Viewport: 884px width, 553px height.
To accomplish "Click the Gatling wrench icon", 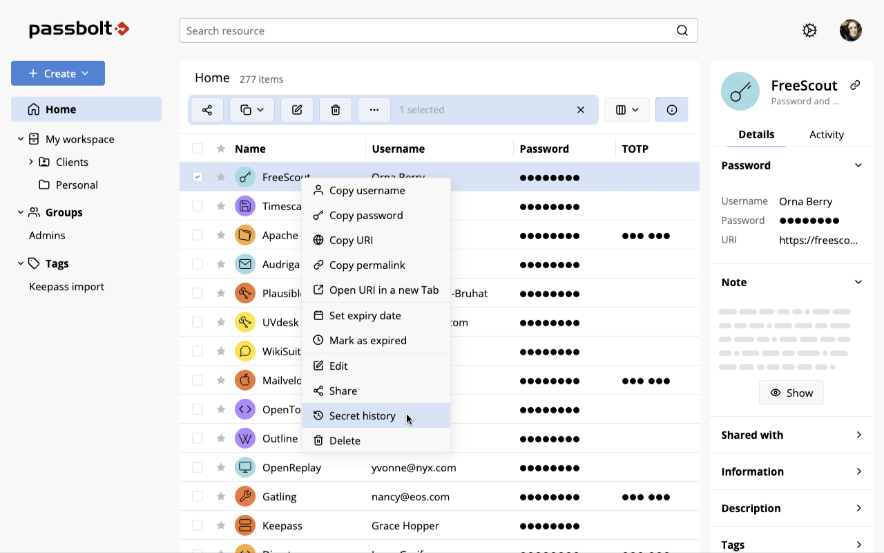I will (x=245, y=496).
